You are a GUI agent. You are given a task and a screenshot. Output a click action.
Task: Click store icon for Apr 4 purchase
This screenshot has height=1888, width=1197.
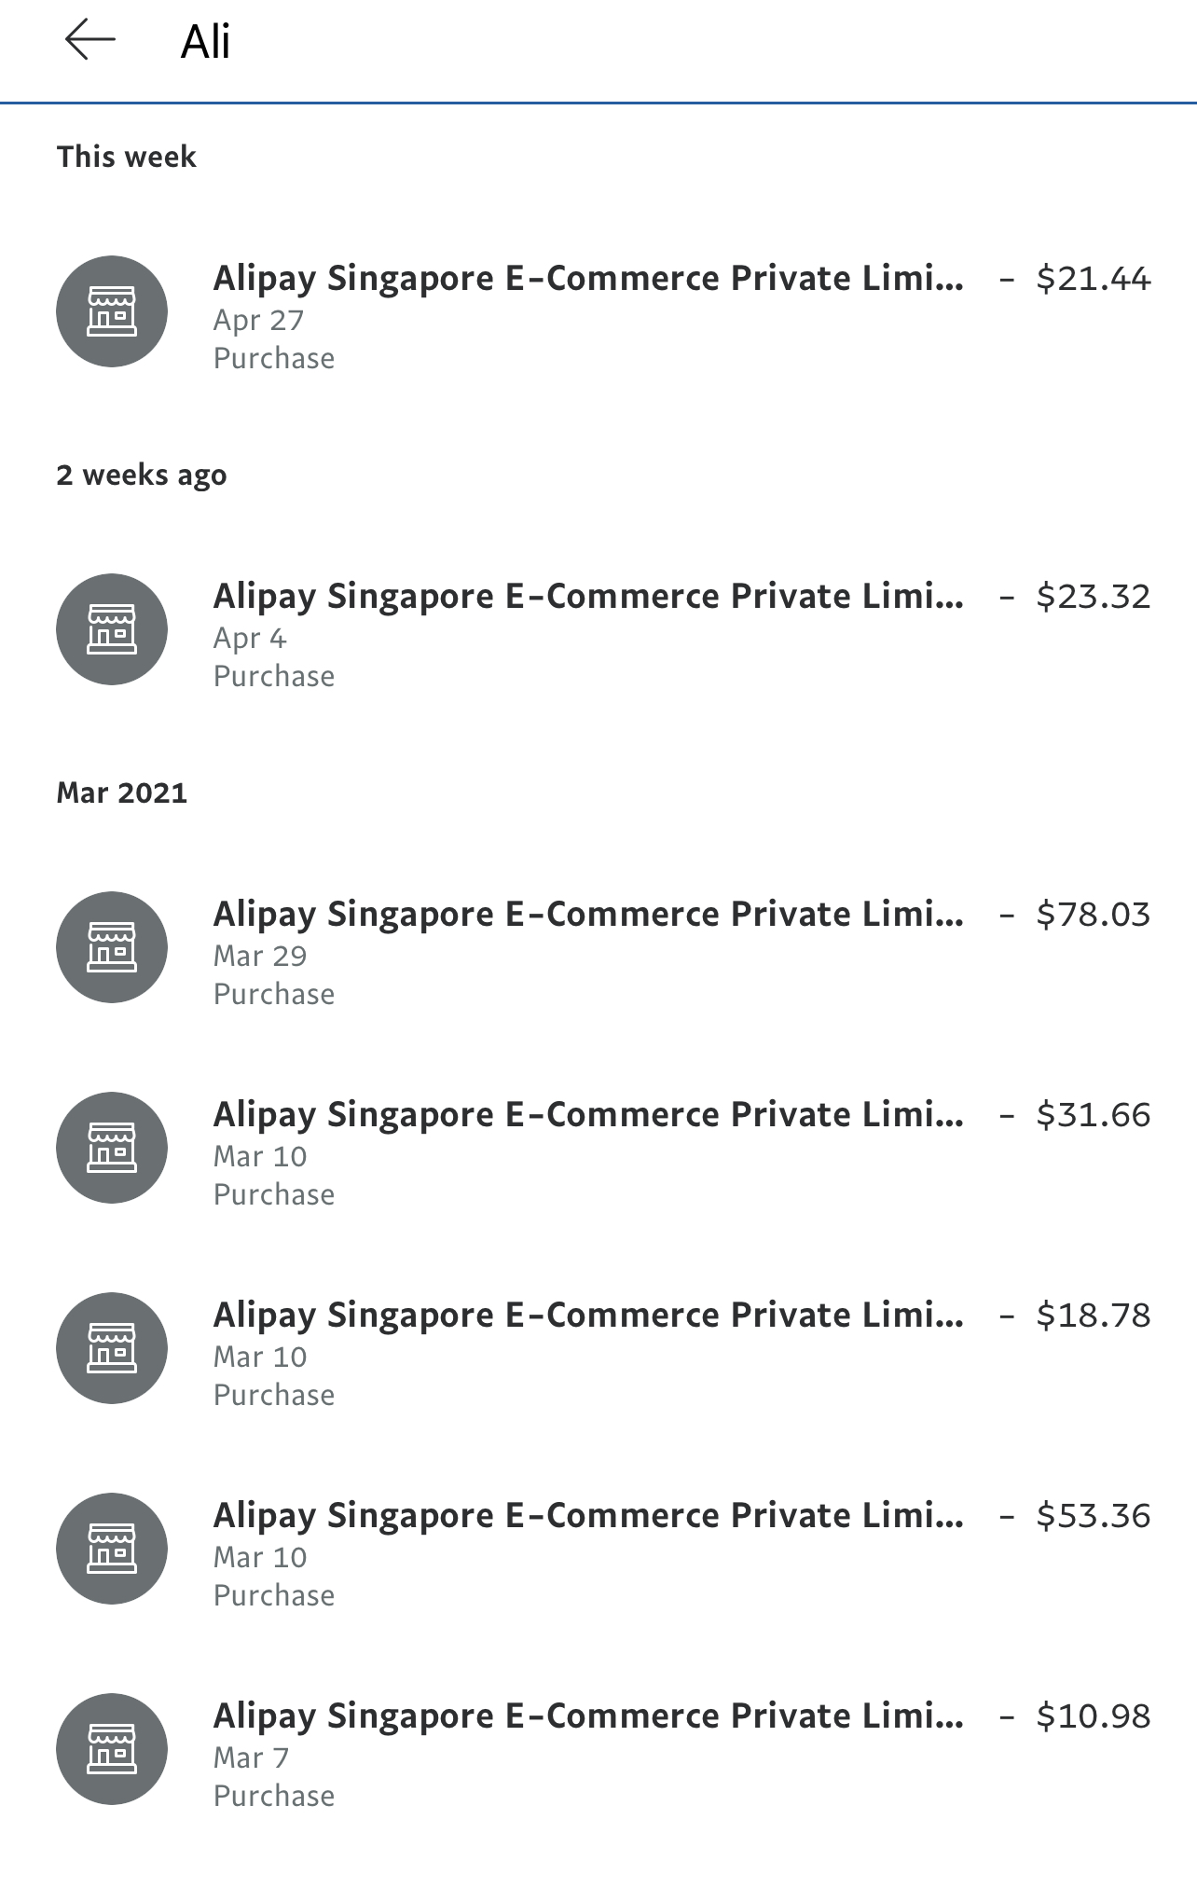(x=112, y=629)
